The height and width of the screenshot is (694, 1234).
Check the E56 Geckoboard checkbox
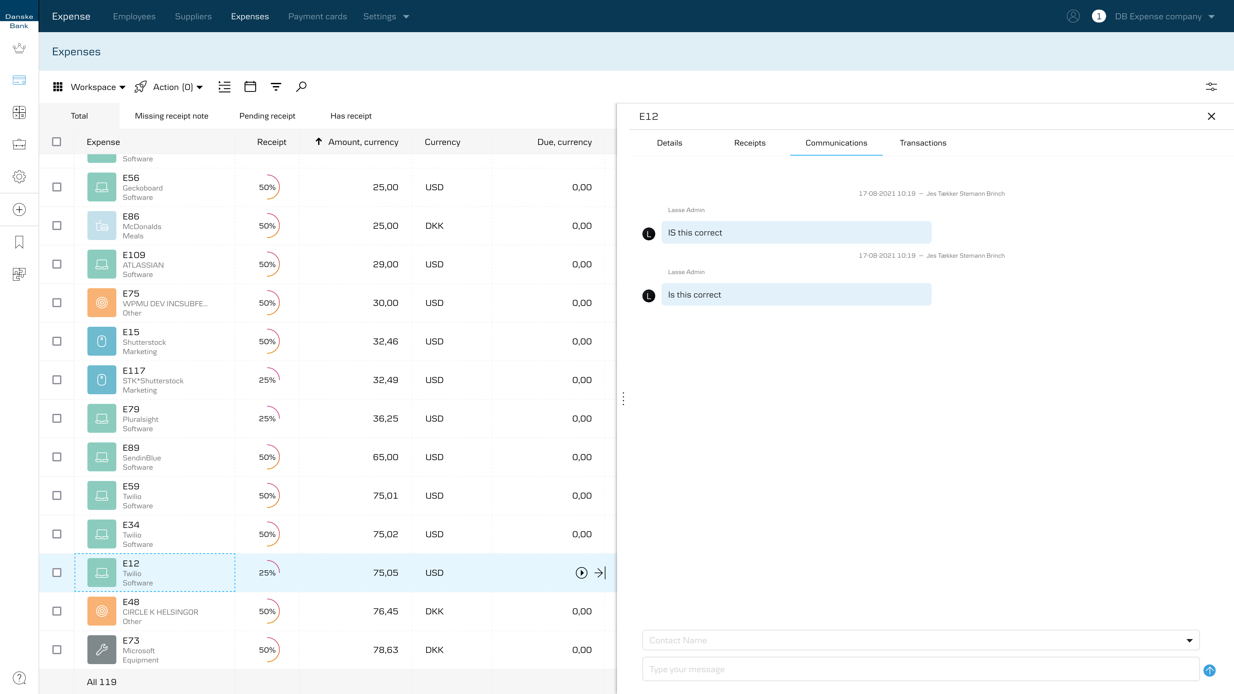click(57, 187)
